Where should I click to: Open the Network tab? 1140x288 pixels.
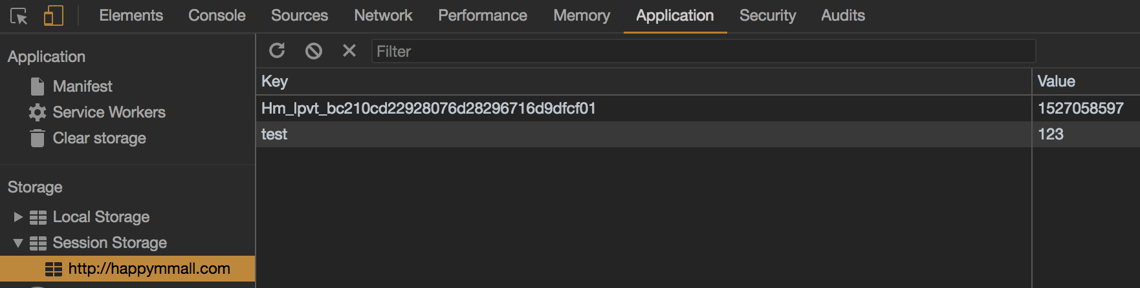[x=383, y=15]
